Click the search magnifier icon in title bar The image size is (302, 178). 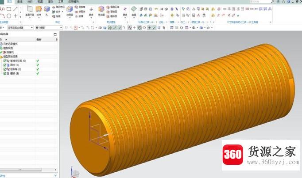tap(272, 1)
